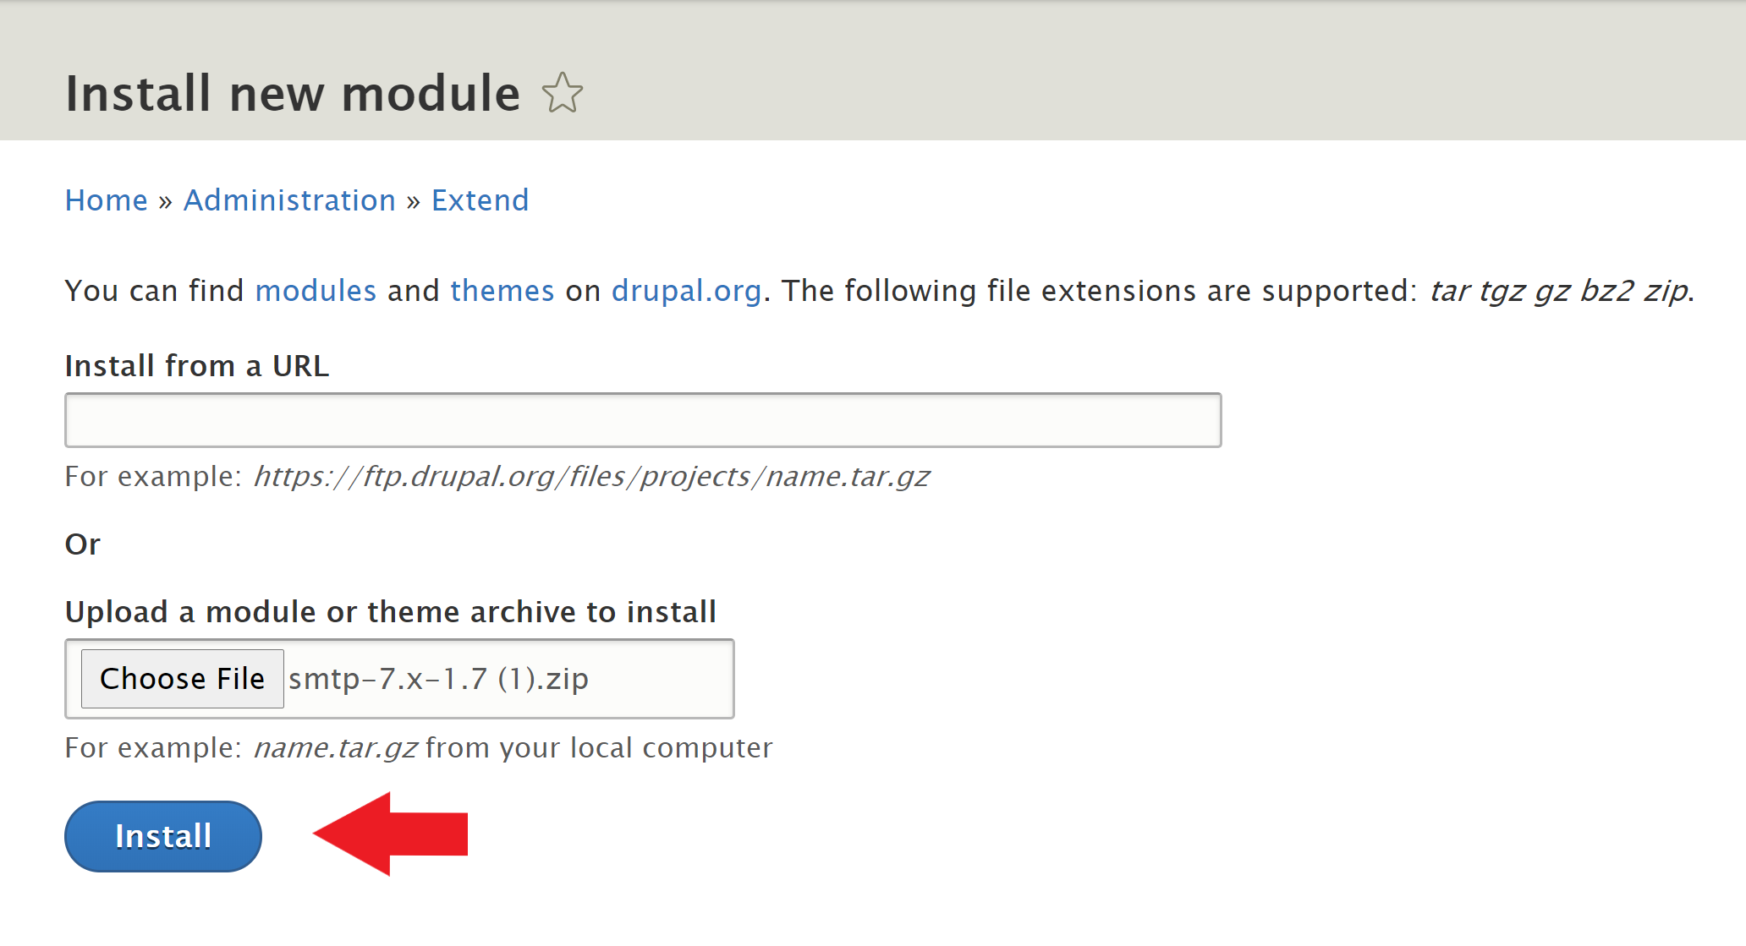Click the red arrow pointing at Install
Screen dimensions: 1746x946
390,834
